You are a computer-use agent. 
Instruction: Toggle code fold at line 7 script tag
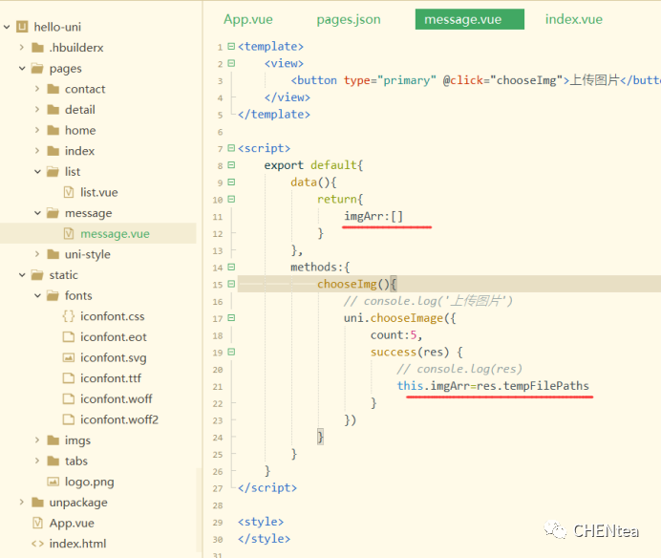click(232, 149)
